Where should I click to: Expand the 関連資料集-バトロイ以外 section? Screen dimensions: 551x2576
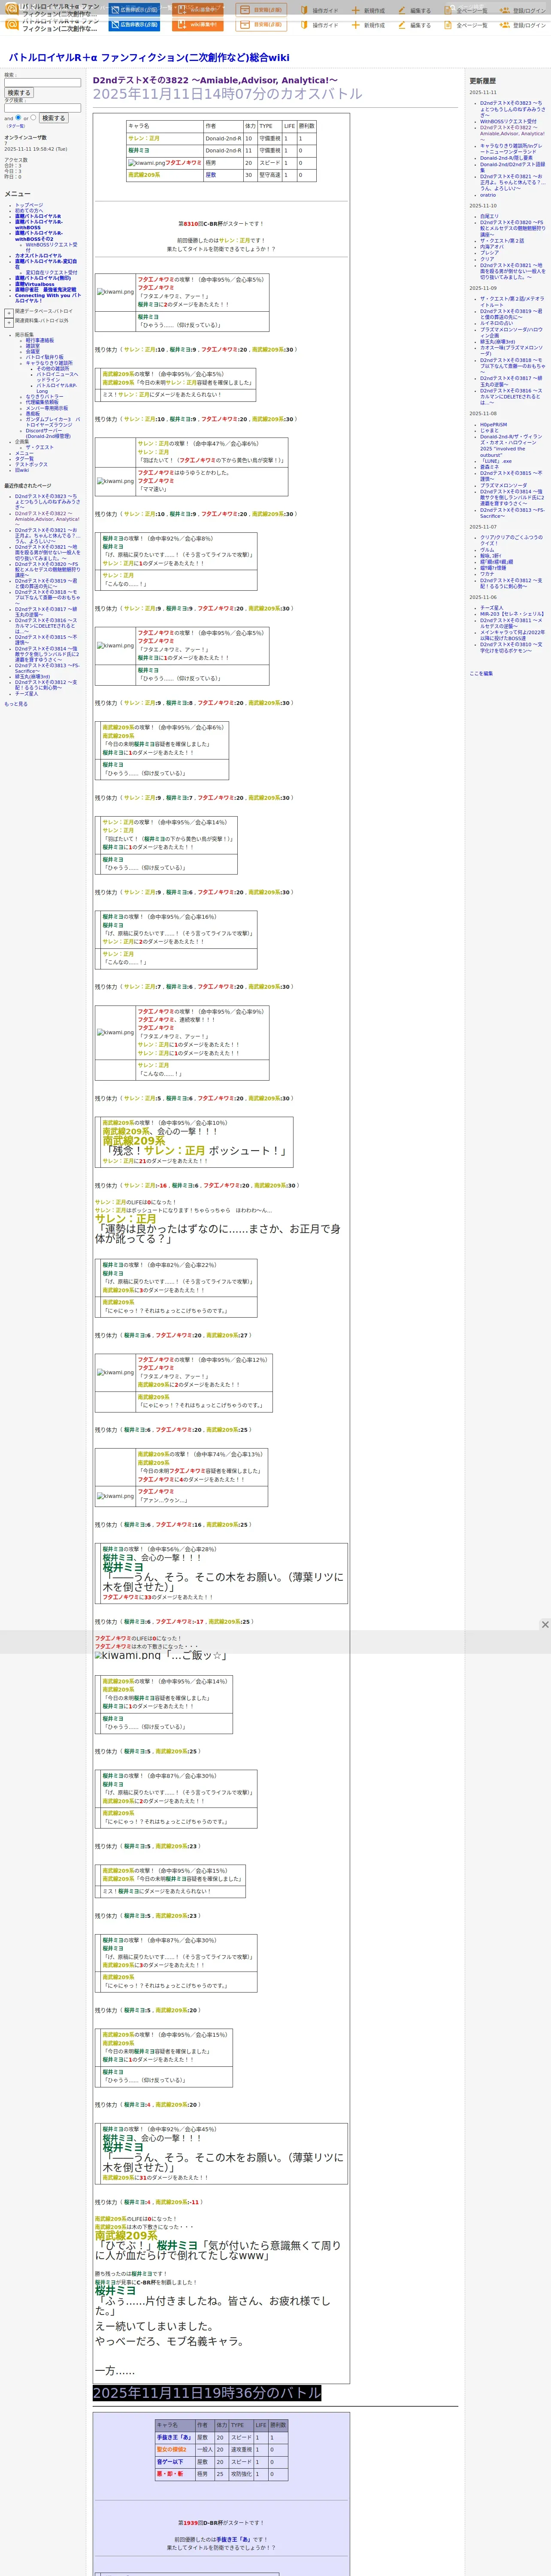point(9,322)
